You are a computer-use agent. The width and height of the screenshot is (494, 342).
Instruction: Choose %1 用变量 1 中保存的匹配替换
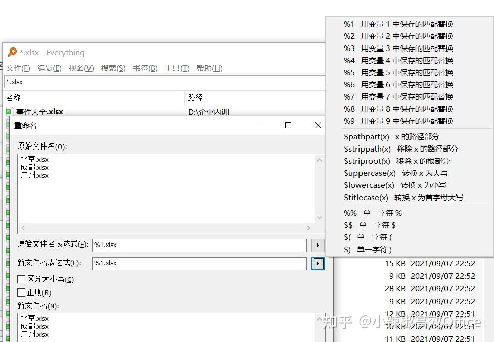(398, 24)
